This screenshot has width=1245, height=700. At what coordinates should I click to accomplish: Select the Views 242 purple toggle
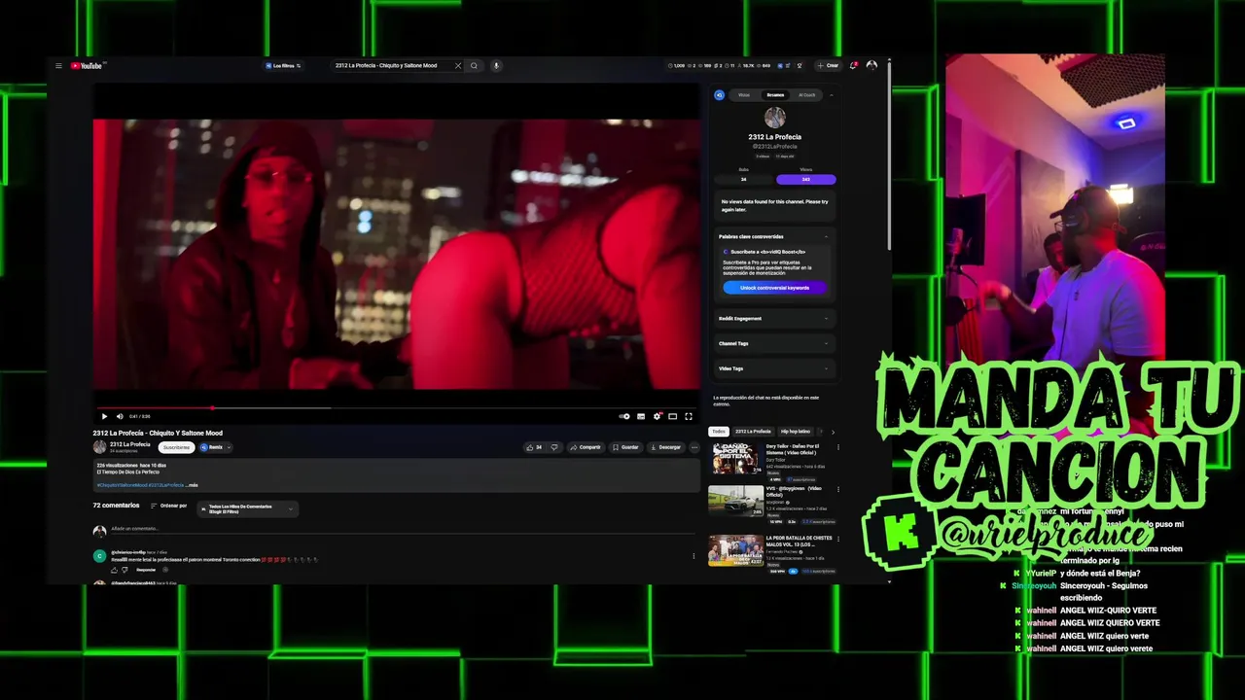pyautogui.click(x=806, y=179)
